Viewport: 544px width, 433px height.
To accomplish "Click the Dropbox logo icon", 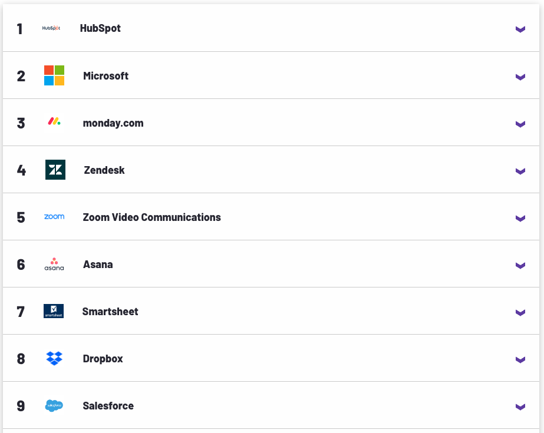I will pos(54,358).
